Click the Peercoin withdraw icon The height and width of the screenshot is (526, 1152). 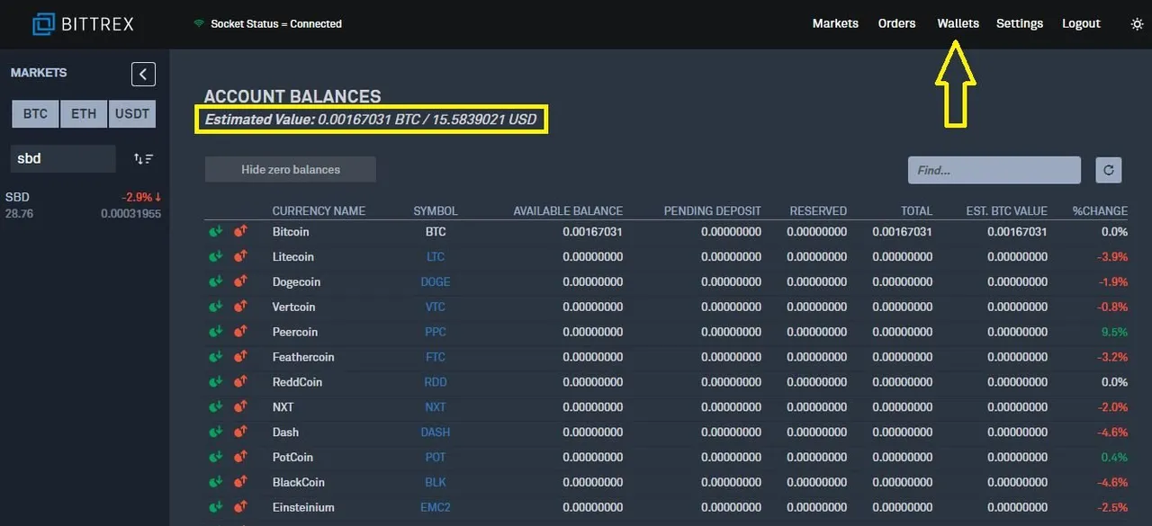[240, 332]
